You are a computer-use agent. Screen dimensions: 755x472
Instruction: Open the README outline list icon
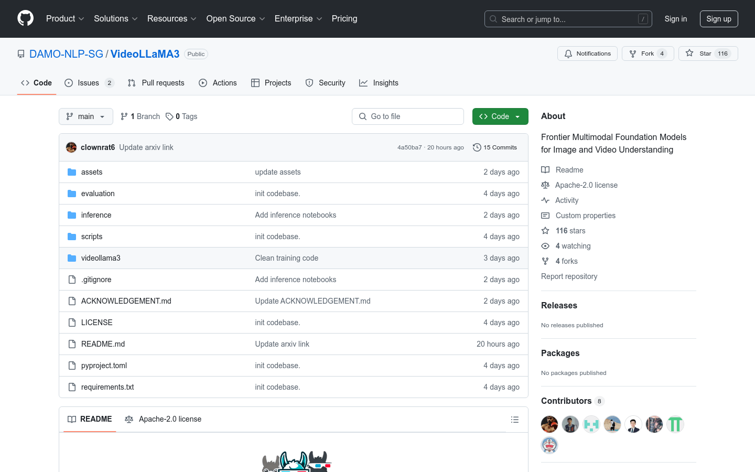(514, 420)
